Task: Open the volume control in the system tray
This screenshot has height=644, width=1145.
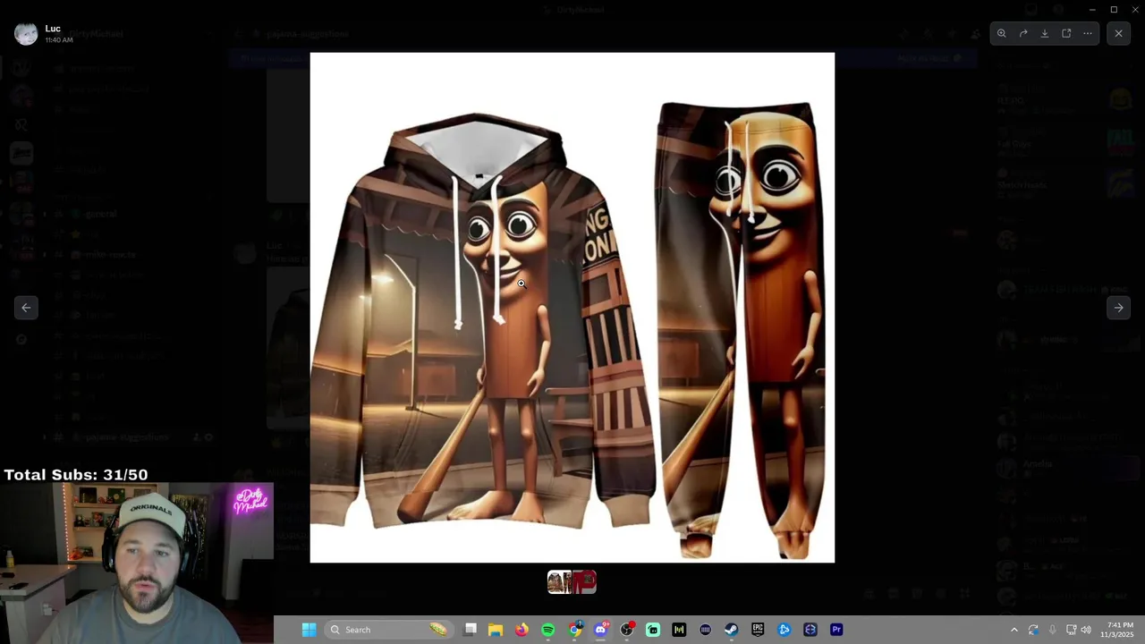Action: point(1086,630)
